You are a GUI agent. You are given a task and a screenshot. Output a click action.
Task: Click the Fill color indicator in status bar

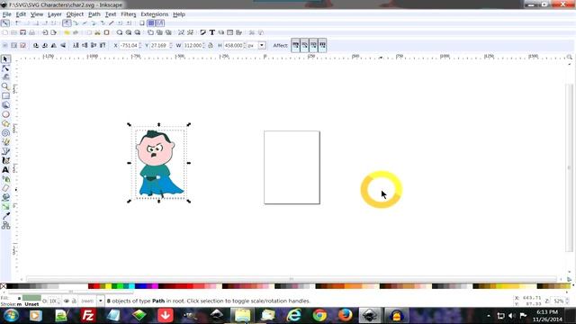[31, 298]
